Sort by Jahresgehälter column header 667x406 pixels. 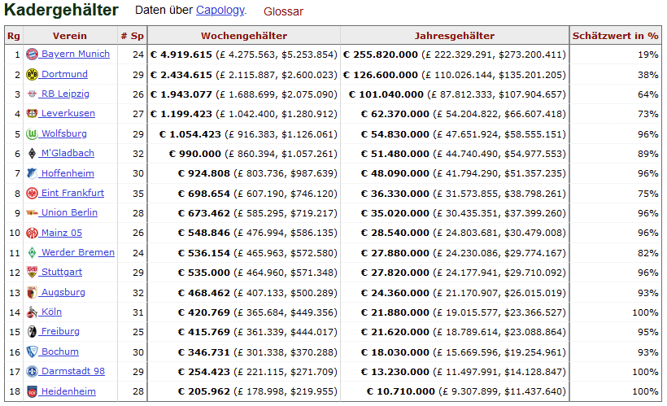tap(455, 36)
